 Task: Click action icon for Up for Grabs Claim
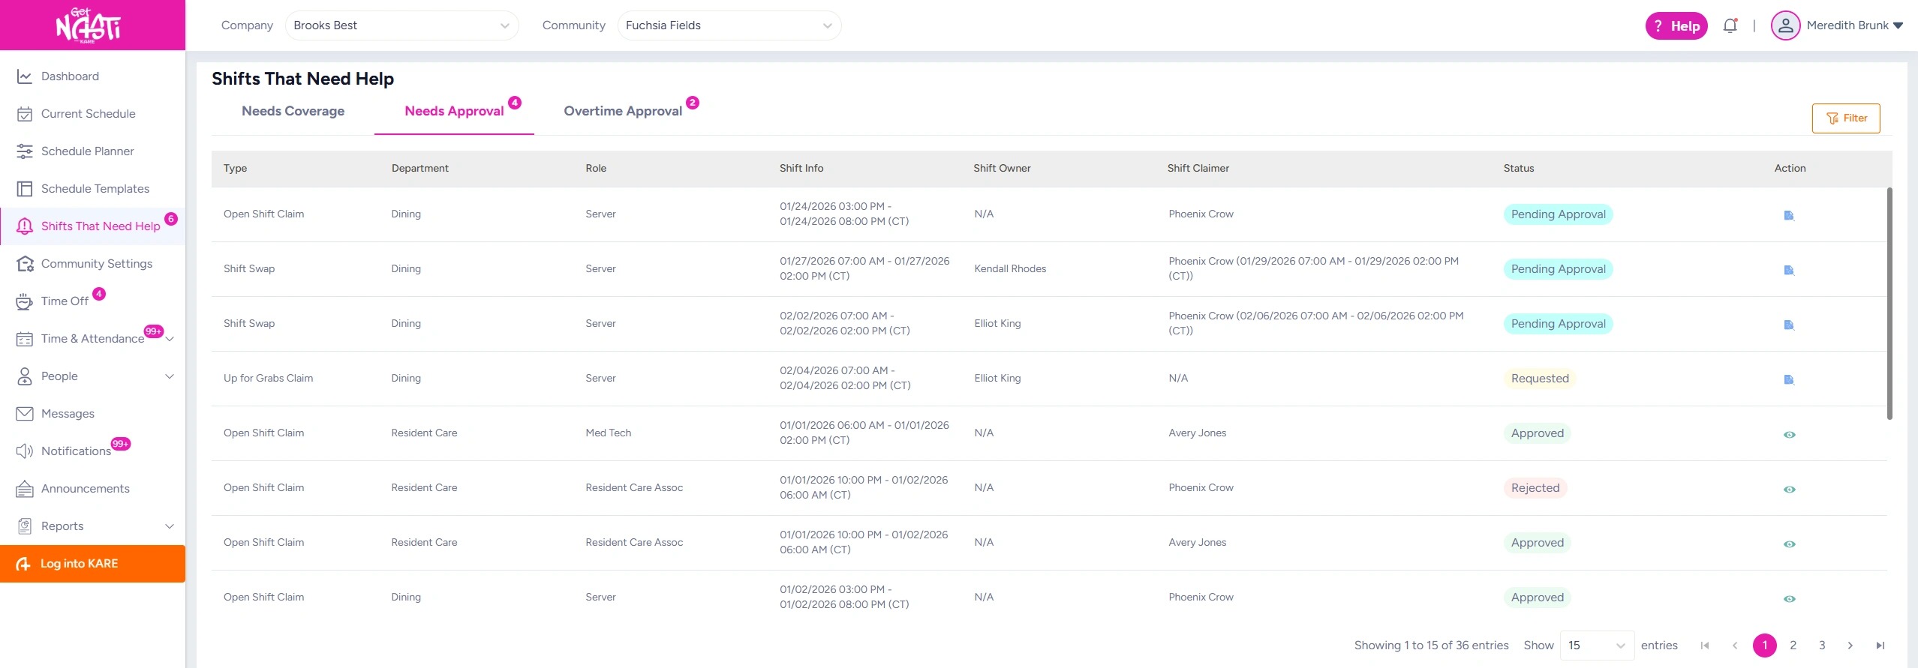coord(1789,379)
